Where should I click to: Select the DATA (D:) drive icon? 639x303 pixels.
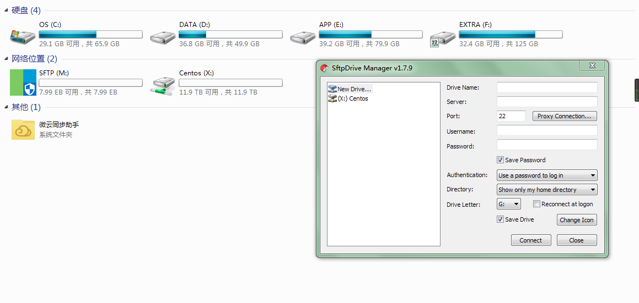[x=162, y=35]
